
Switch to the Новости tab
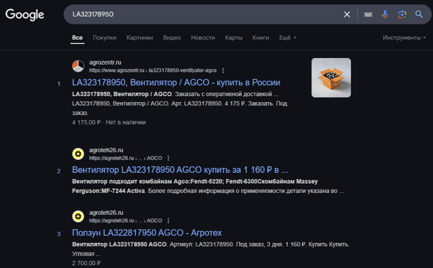pyautogui.click(x=203, y=38)
